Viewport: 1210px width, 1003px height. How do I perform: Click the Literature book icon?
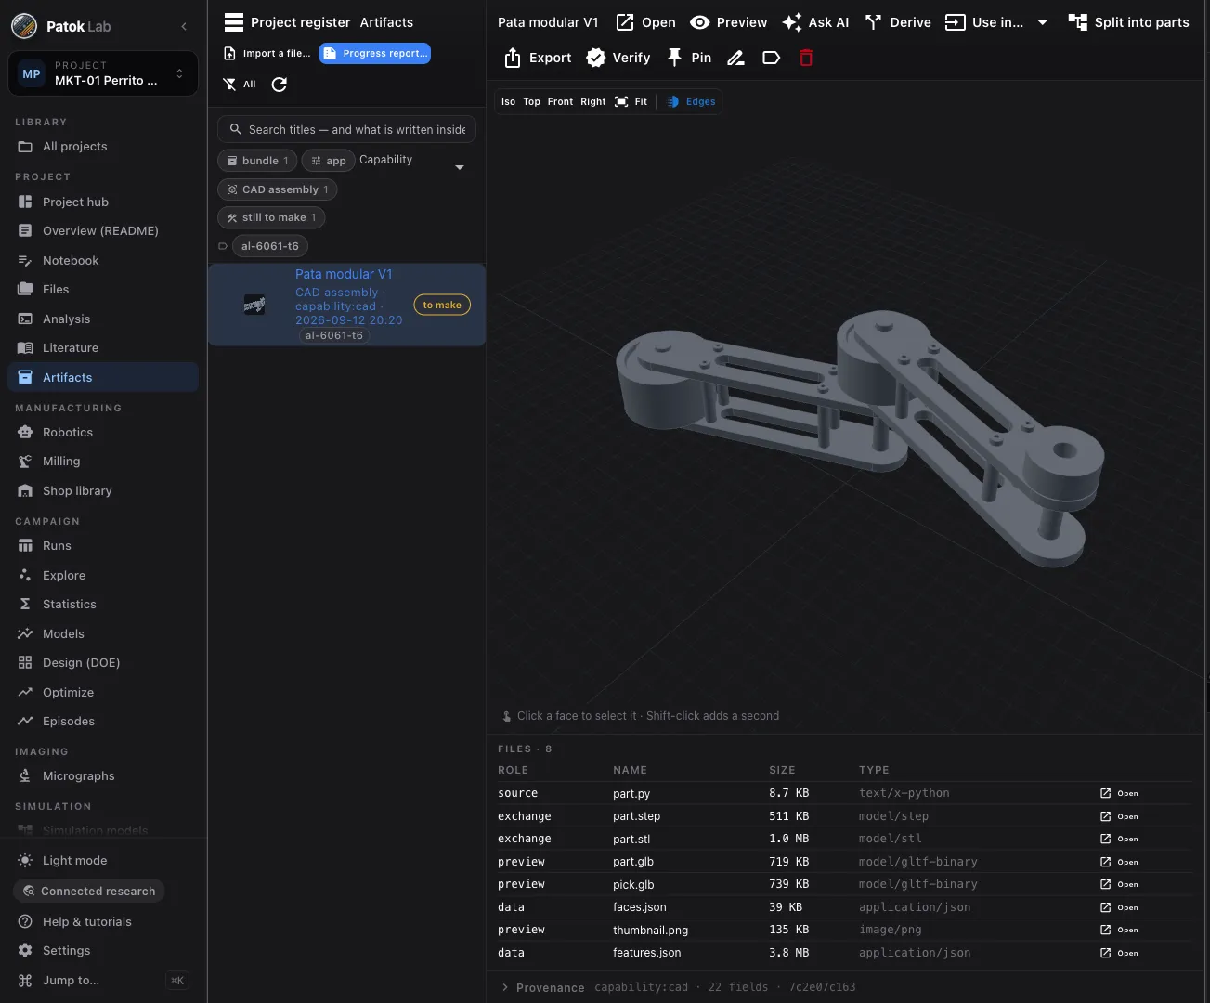pyautogui.click(x=25, y=348)
